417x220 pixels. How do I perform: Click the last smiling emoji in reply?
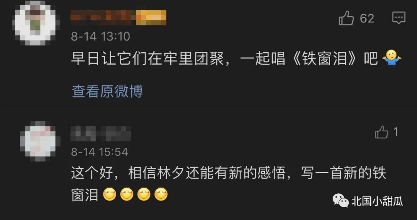(161, 194)
